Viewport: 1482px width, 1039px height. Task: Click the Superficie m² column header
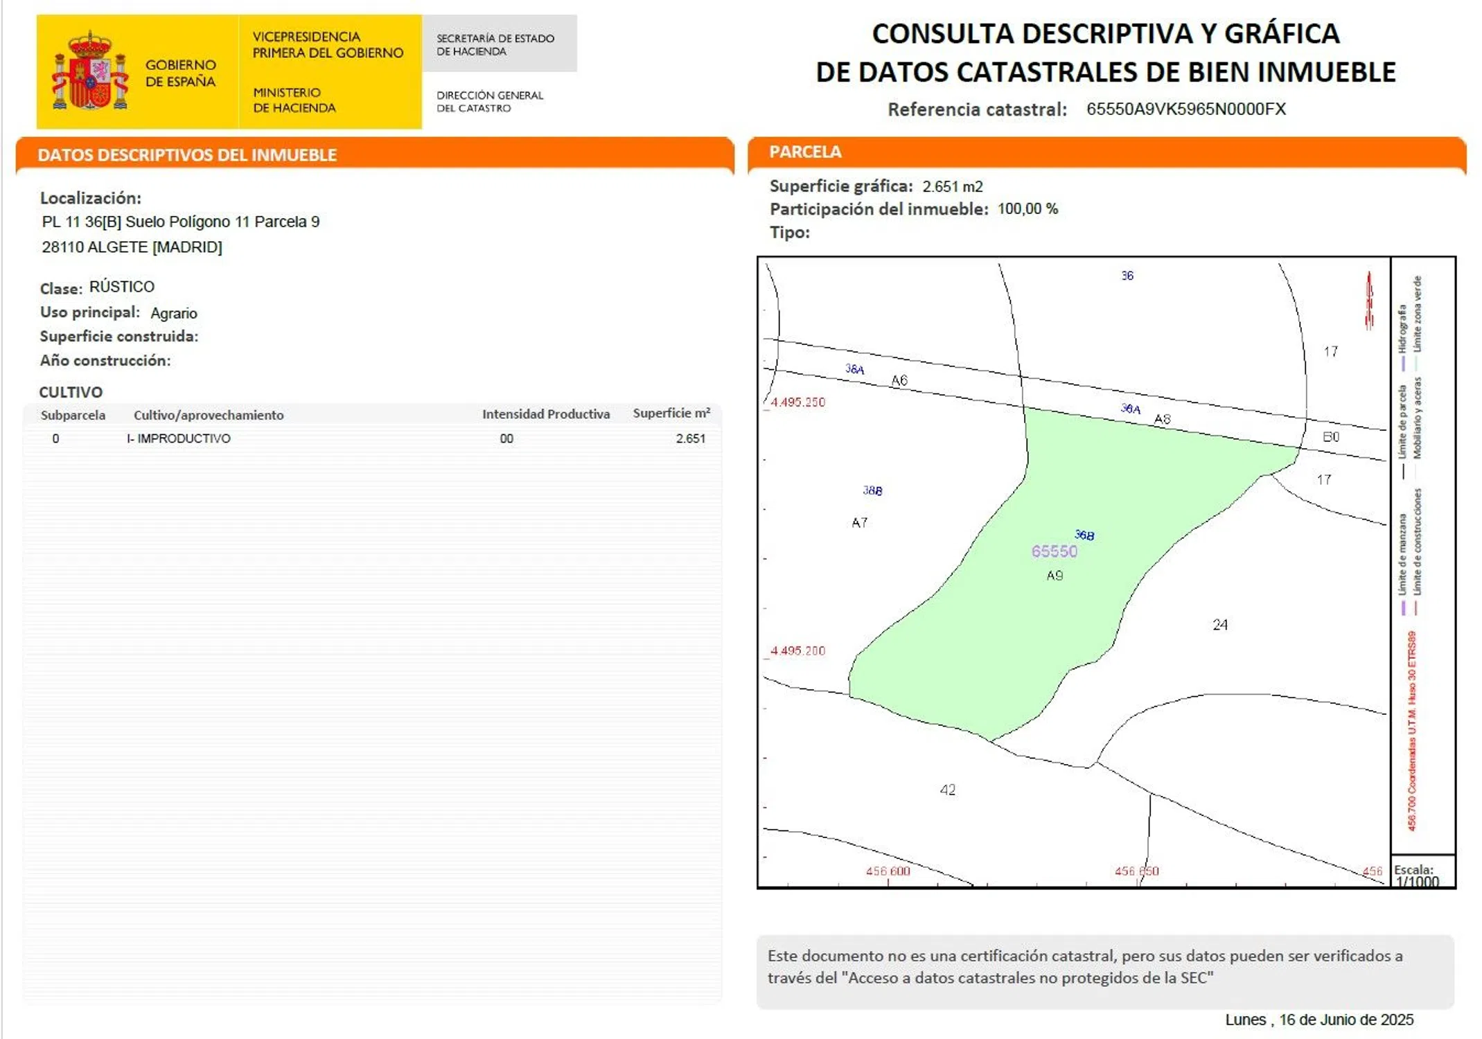point(671,414)
